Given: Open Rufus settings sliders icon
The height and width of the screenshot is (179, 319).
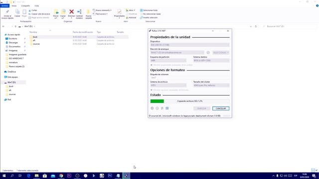Looking at the screenshot, I should click(x=162, y=108).
